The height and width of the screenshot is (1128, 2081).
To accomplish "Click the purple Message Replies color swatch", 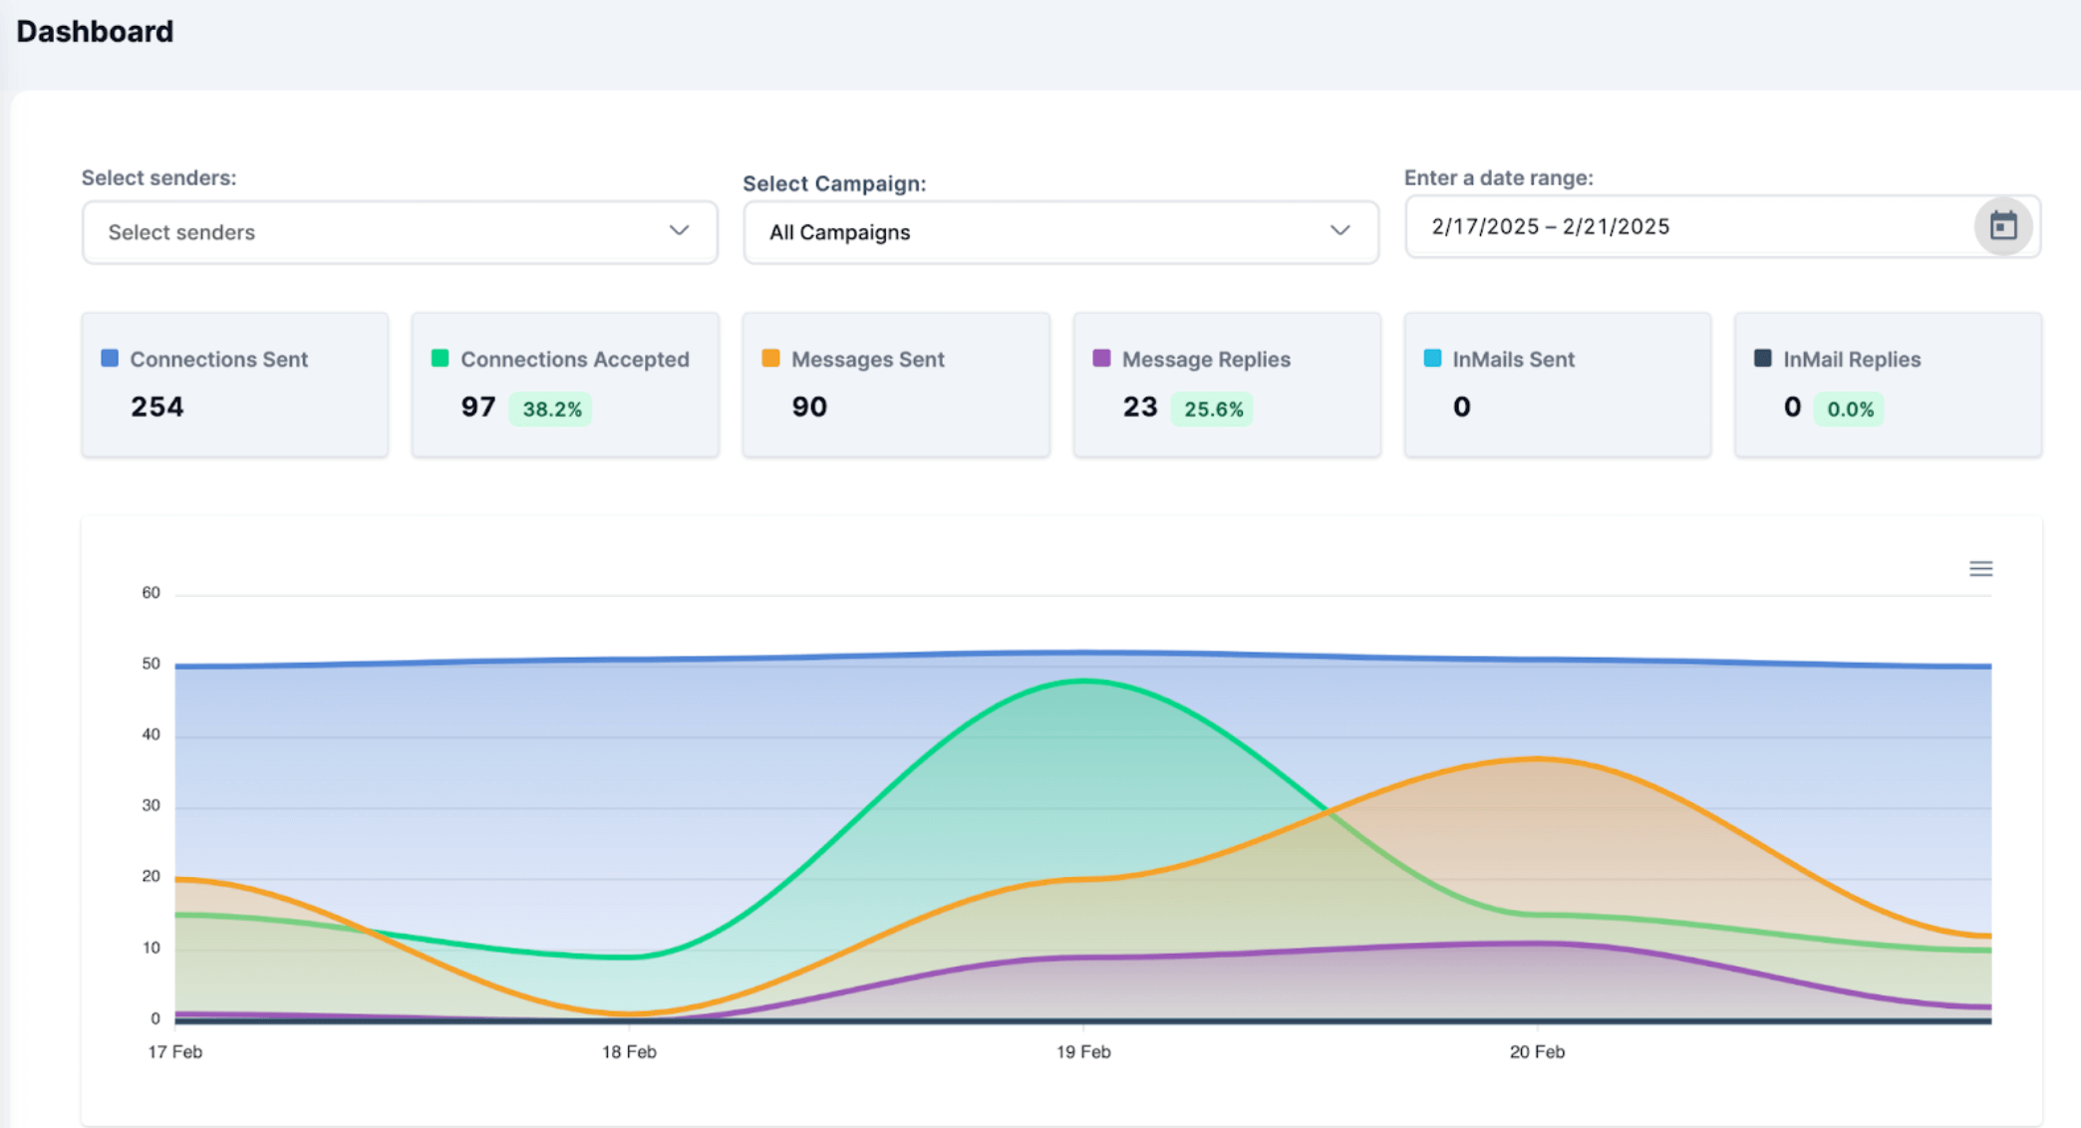I will 1101,358.
